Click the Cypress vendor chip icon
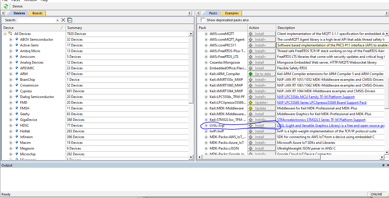This screenshot has width=389, height=198. coord(17,91)
